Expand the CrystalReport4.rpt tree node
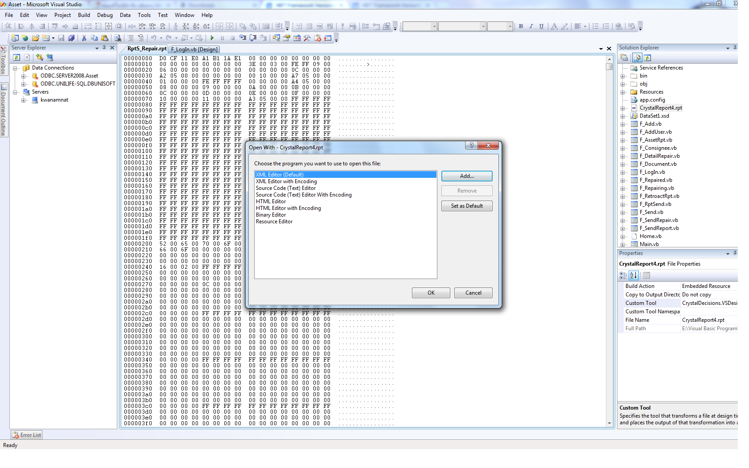The height and width of the screenshot is (468, 749). click(622, 108)
